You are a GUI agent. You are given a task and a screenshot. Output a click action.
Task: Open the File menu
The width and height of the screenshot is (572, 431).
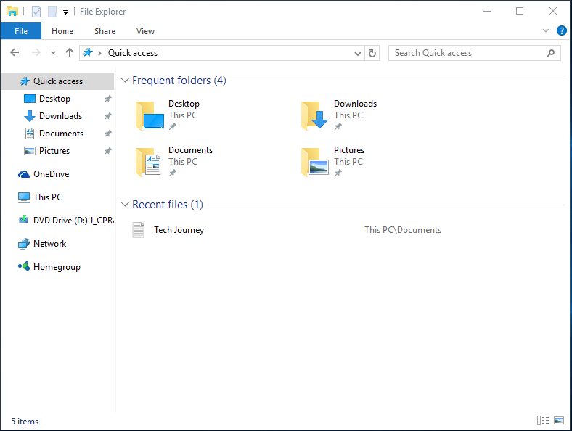(21, 31)
